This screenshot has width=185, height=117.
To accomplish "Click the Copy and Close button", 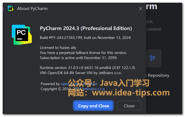I will pyautogui.click(x=93, y=106).
